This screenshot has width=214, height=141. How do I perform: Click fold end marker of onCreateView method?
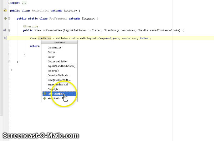9,54
